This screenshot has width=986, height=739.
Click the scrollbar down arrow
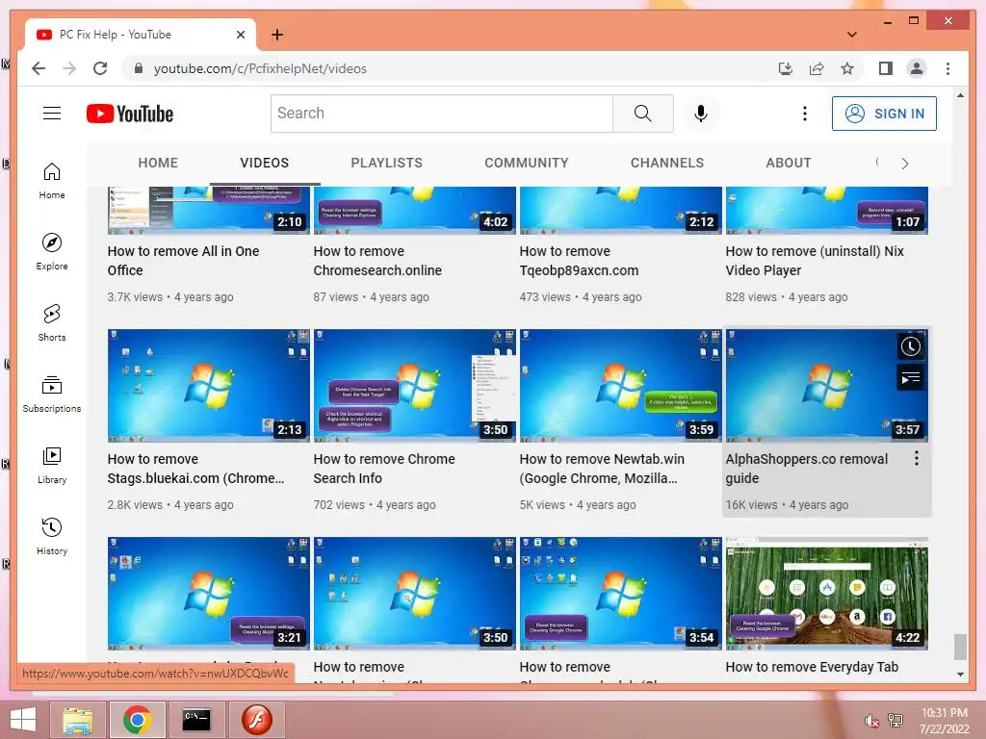960,675
